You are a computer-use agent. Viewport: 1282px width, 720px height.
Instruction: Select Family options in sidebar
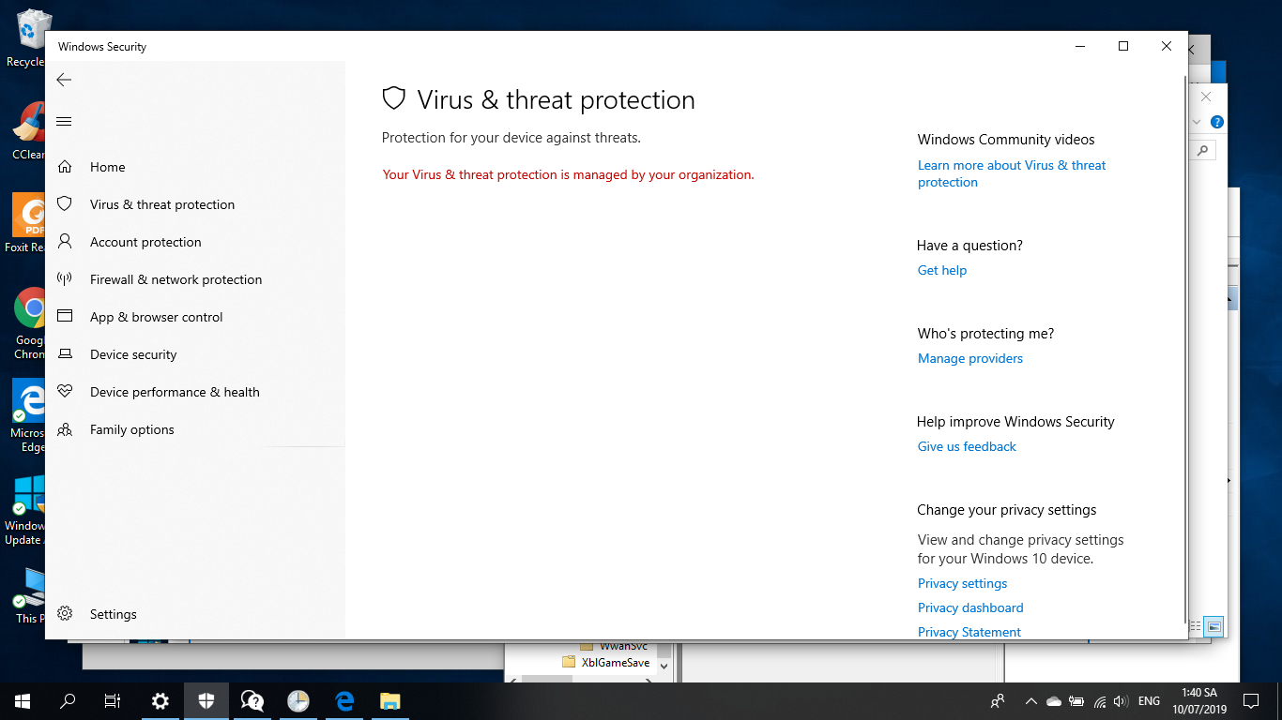[131, 429]
